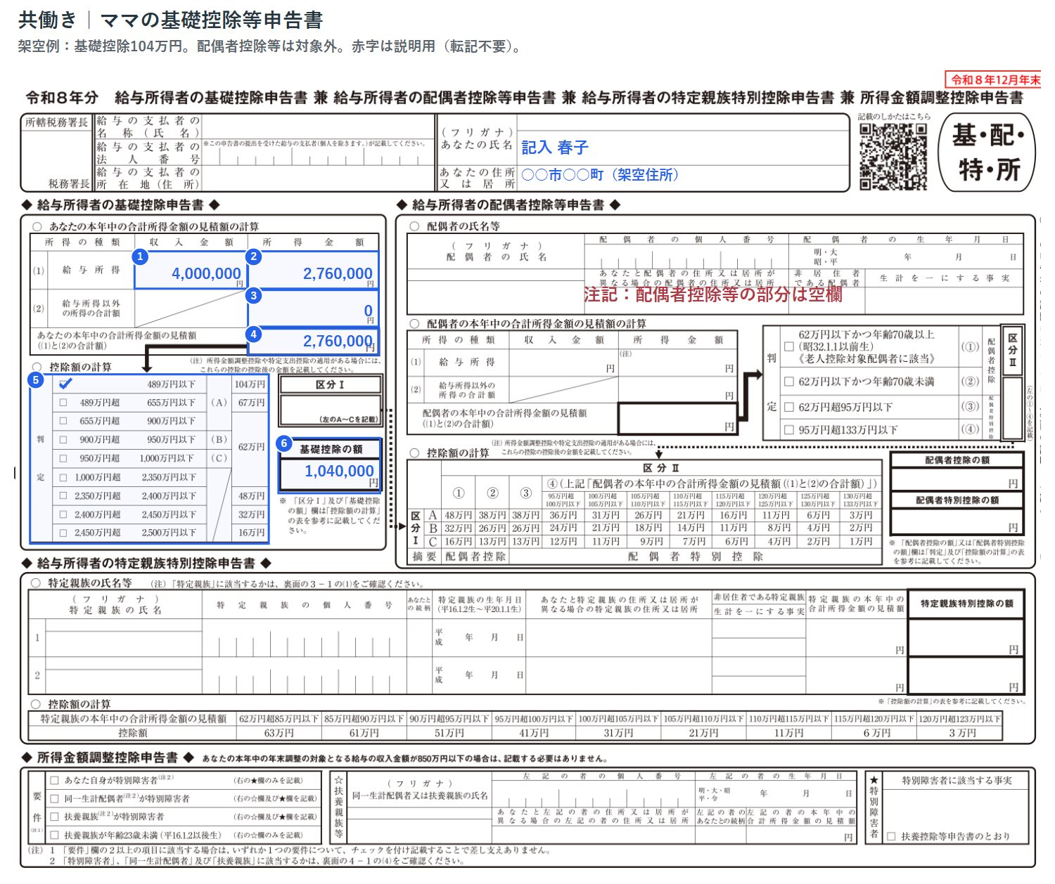
Task: Check the 2,450万円超 2,500万円以下 box
Action: coord(64,533)
